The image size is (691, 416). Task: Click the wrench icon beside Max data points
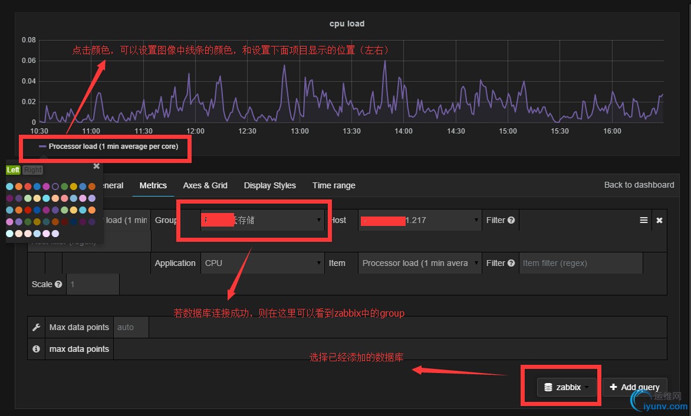36,327
